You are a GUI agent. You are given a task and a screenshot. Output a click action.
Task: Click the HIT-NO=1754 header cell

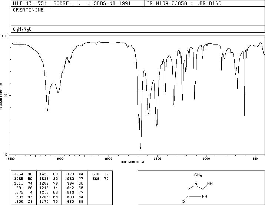tap(32, 3)
